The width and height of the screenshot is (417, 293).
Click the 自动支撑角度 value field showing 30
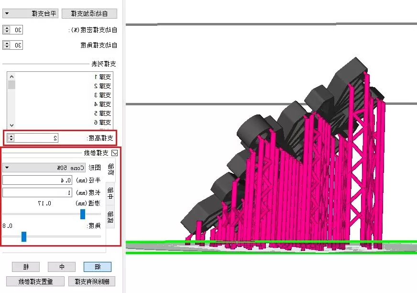17,45
